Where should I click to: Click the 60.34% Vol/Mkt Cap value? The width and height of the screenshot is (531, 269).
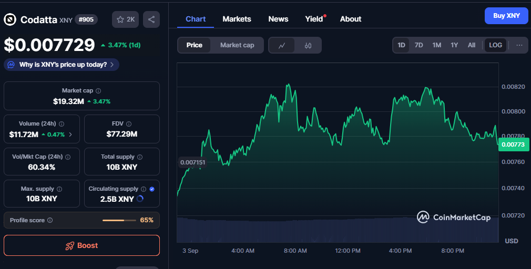[42, 167]
